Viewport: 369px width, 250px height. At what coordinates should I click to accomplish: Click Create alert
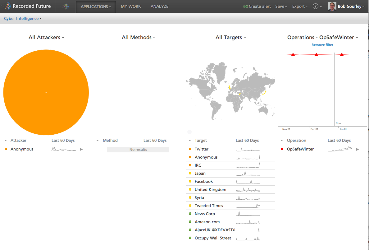pos(257,6)
